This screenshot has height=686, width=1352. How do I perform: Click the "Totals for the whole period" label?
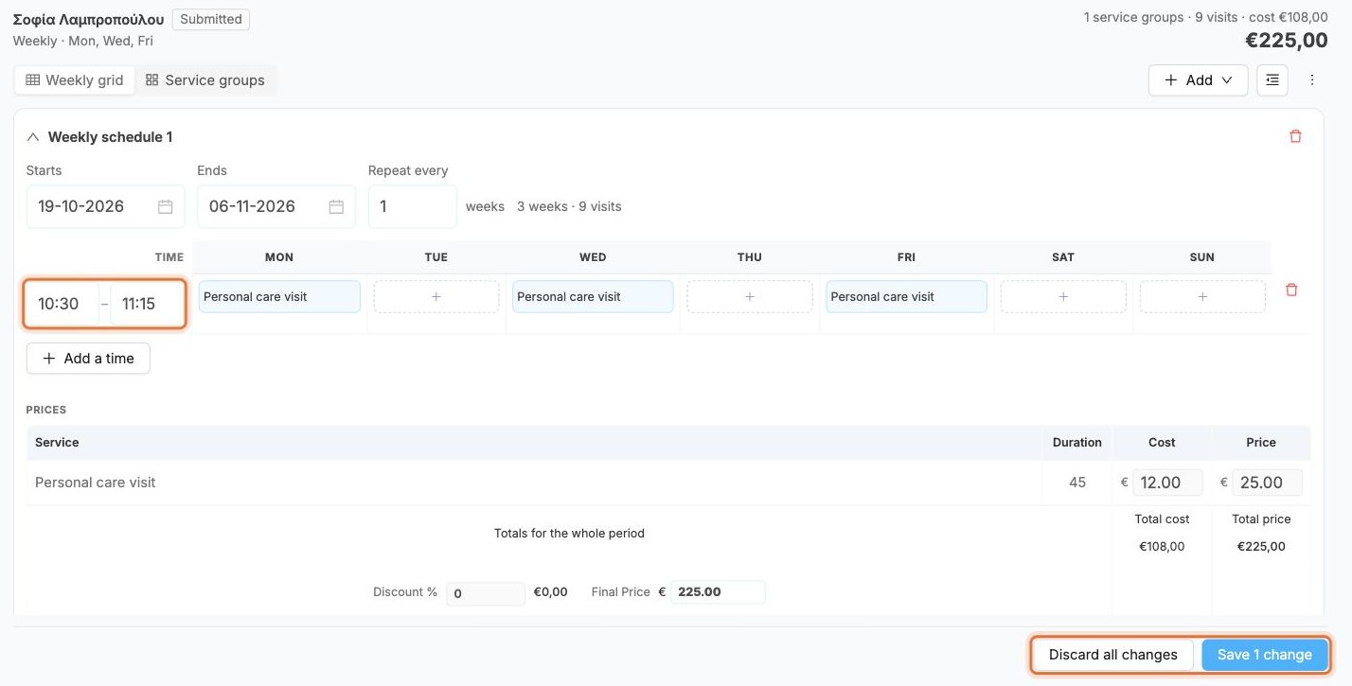(x=569, y=533)
